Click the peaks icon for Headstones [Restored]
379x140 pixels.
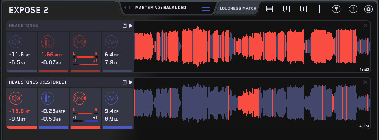pyautogui.click(x=48, y=98)
